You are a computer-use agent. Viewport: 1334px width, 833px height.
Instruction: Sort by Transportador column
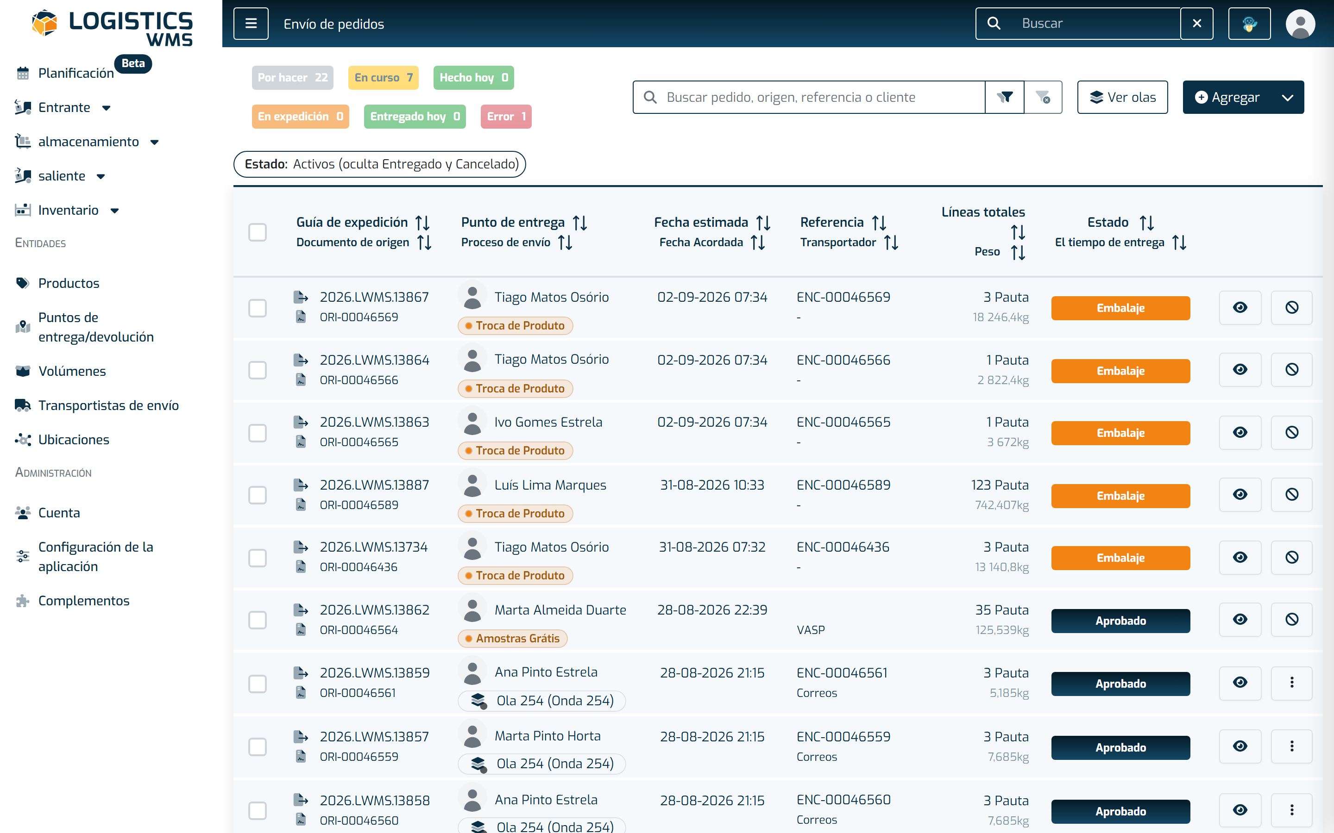[891, 242]
